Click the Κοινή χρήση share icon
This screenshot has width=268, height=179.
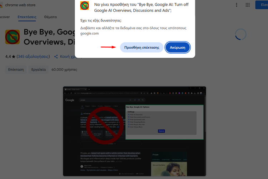(56, 57)
